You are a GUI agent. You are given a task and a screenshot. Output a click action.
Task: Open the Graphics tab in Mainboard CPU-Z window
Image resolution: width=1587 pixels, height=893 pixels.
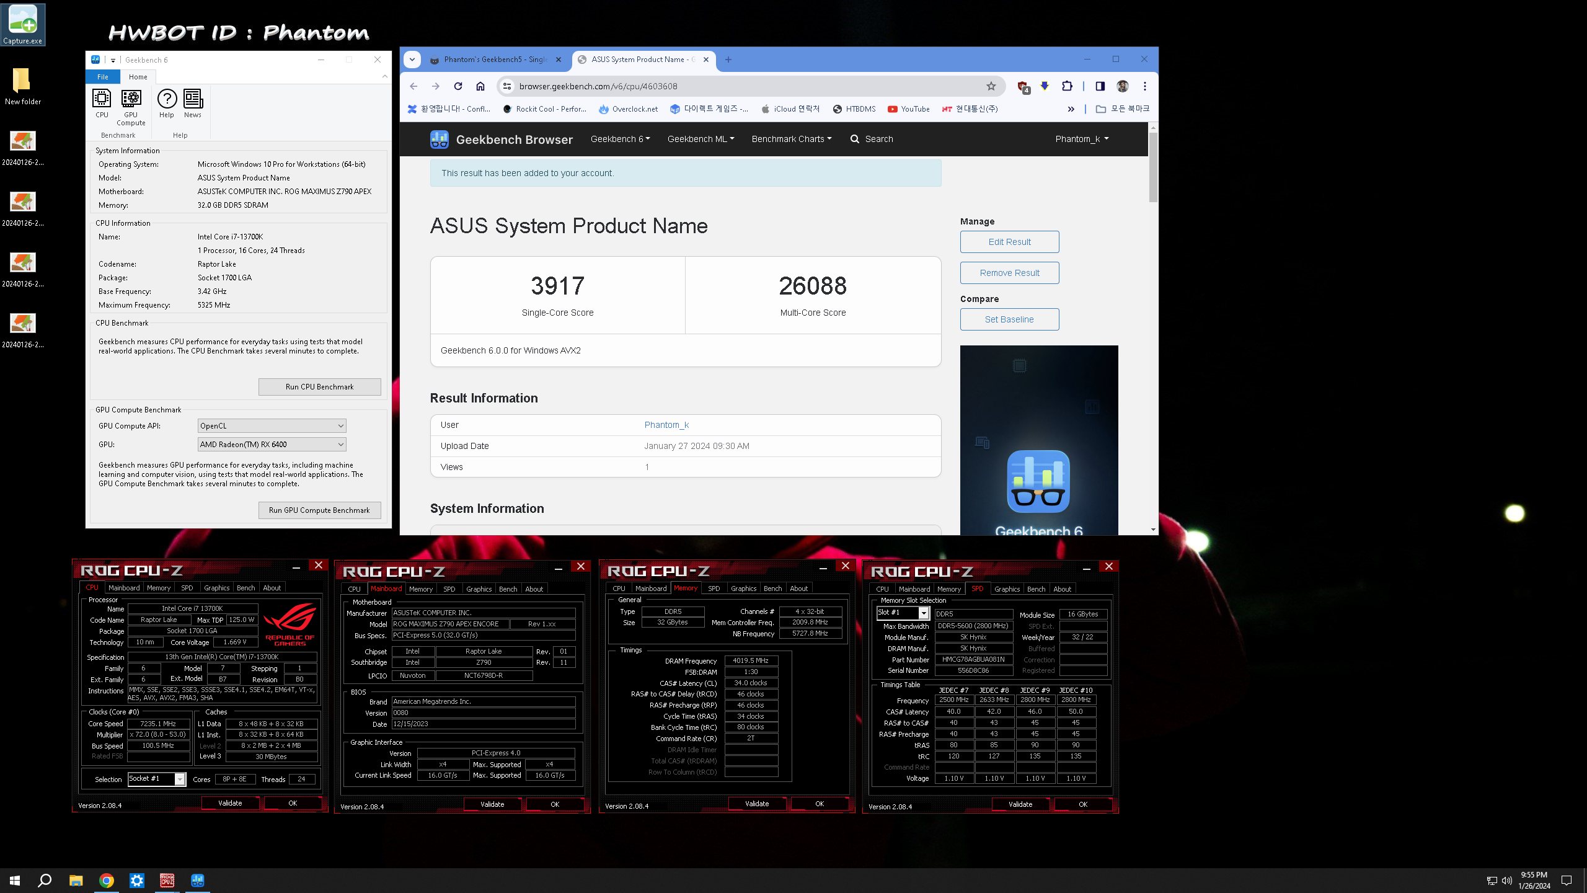[x=479, y=589]
